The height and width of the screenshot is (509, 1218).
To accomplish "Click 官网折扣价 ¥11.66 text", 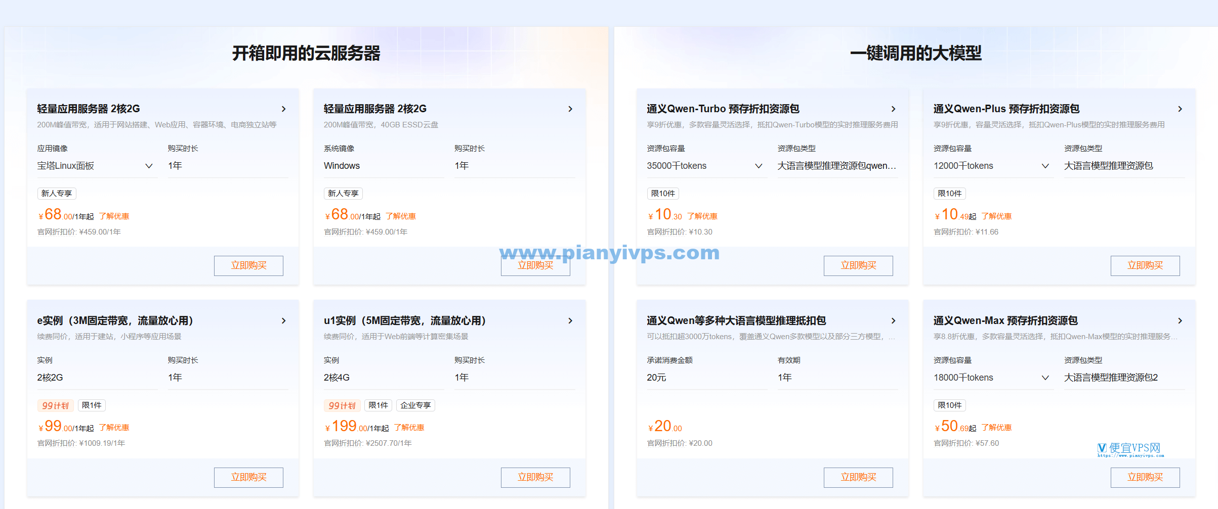I will click(x=966, y=232).
